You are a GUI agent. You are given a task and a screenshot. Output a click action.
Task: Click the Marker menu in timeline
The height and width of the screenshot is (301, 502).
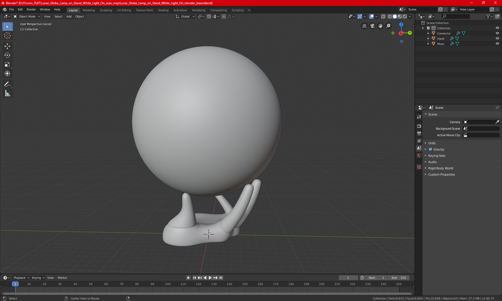tap(62, 278)
